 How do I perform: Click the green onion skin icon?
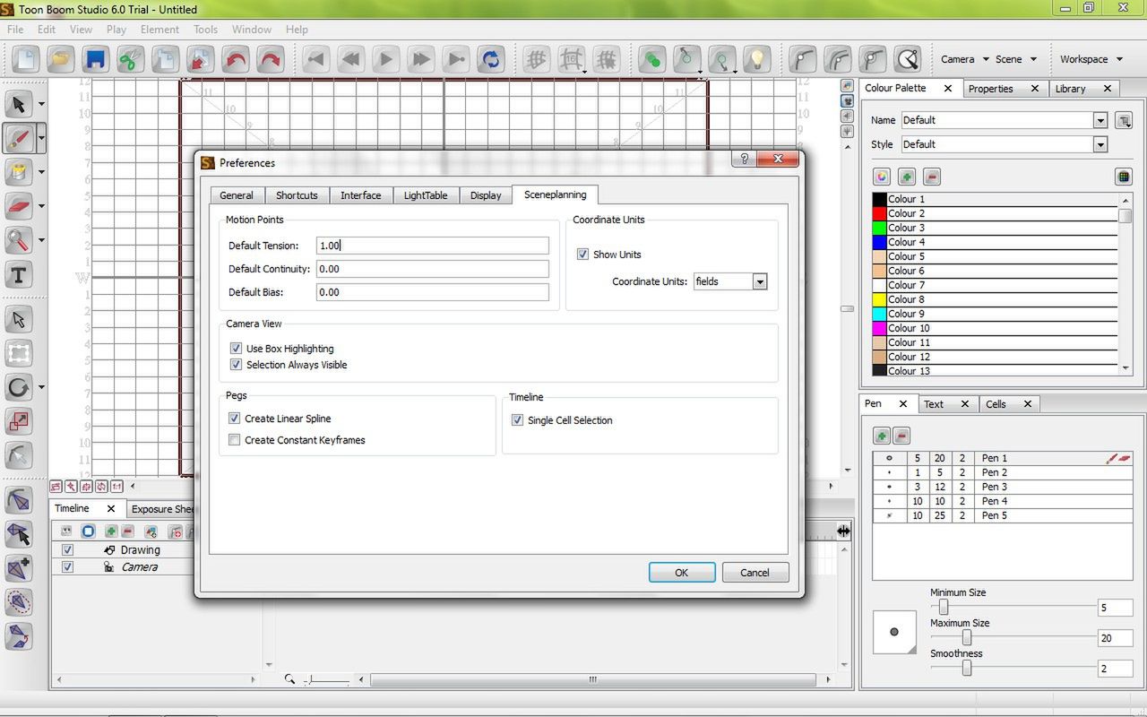(652, 60)
